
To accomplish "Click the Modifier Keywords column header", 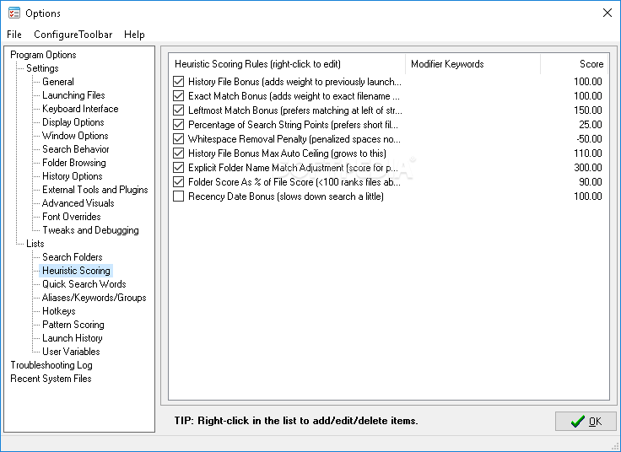I will pyautogui.click(x=473, y=64).
